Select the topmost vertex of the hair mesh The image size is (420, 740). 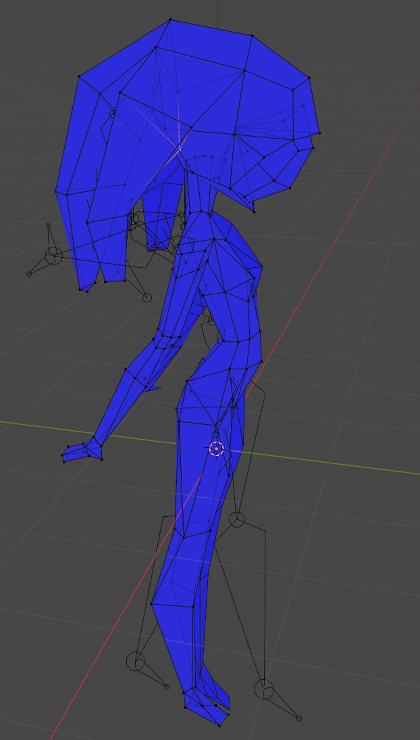pos(170,20)
